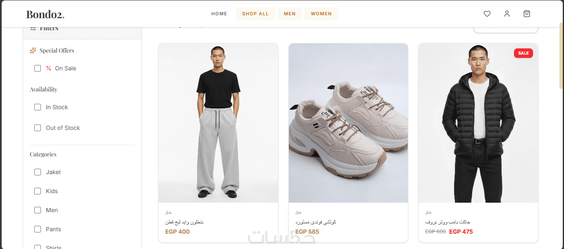Check the Out of Stock filter
Viewport: 564px width, 249px height.
click(38, 128)
